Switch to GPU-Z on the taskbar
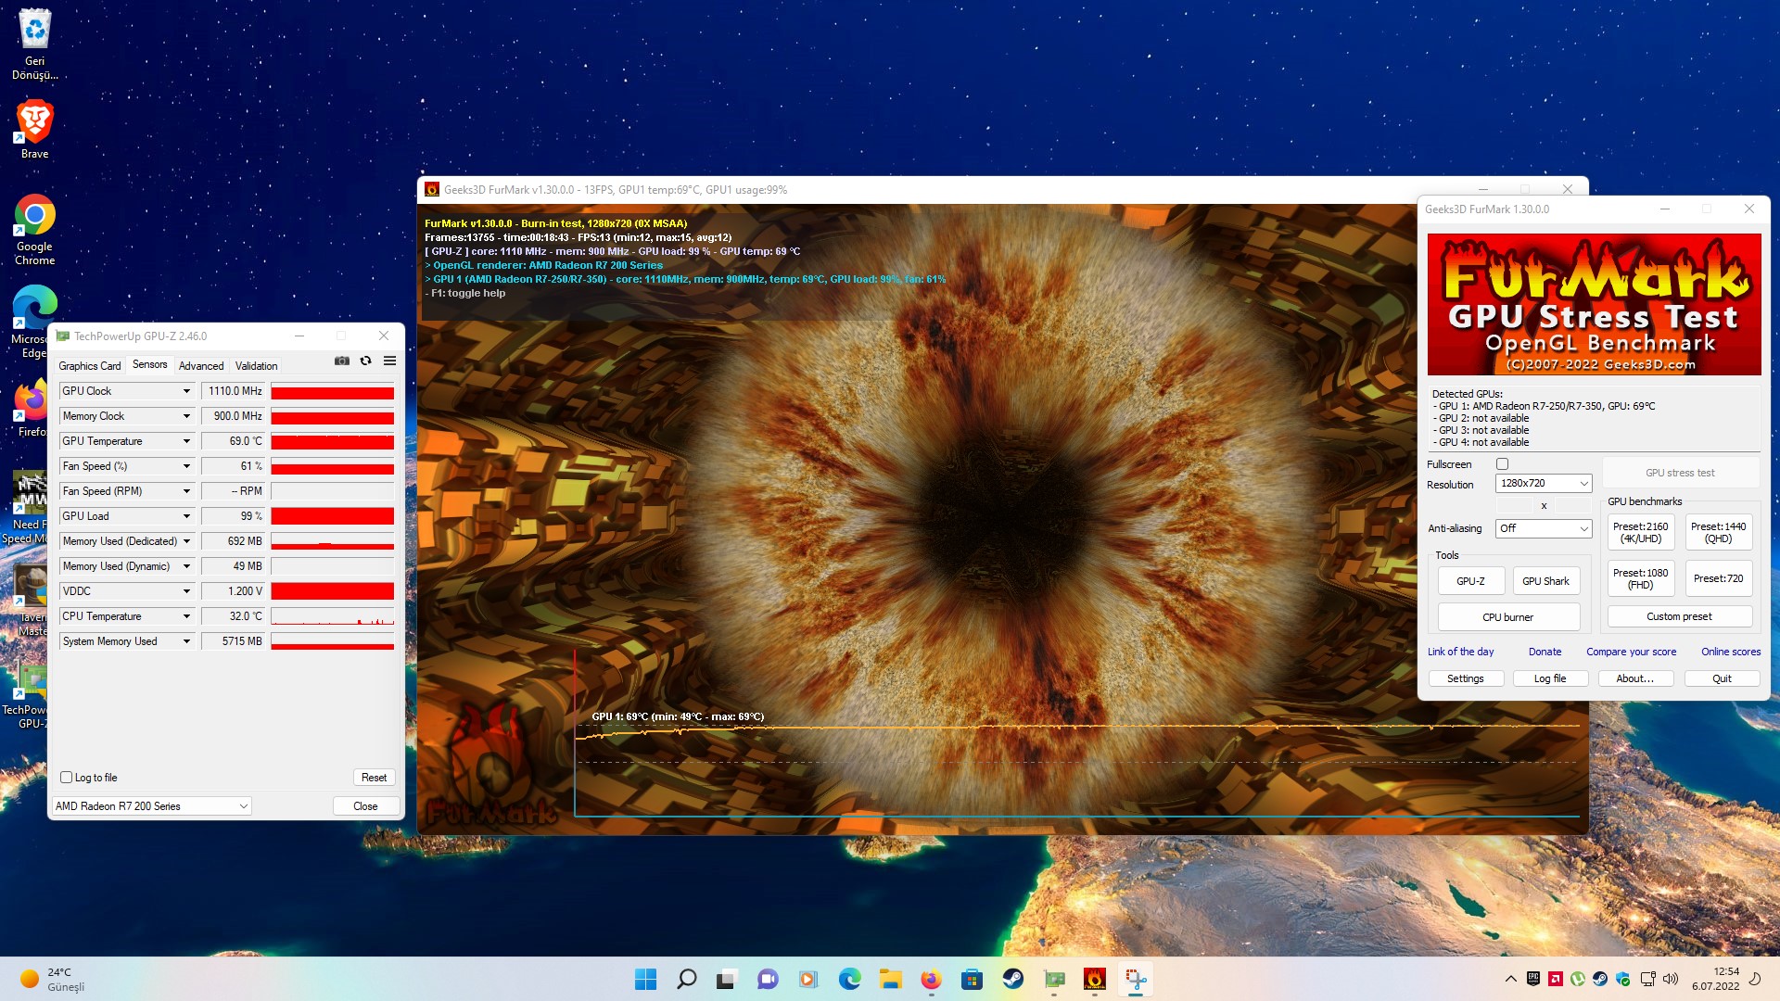Screen dimensions: 1780x1001 (1054, 979)
